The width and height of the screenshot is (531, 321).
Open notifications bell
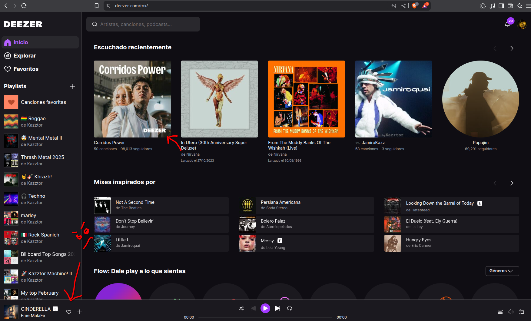pyautogui.click(x=507, y=24)
